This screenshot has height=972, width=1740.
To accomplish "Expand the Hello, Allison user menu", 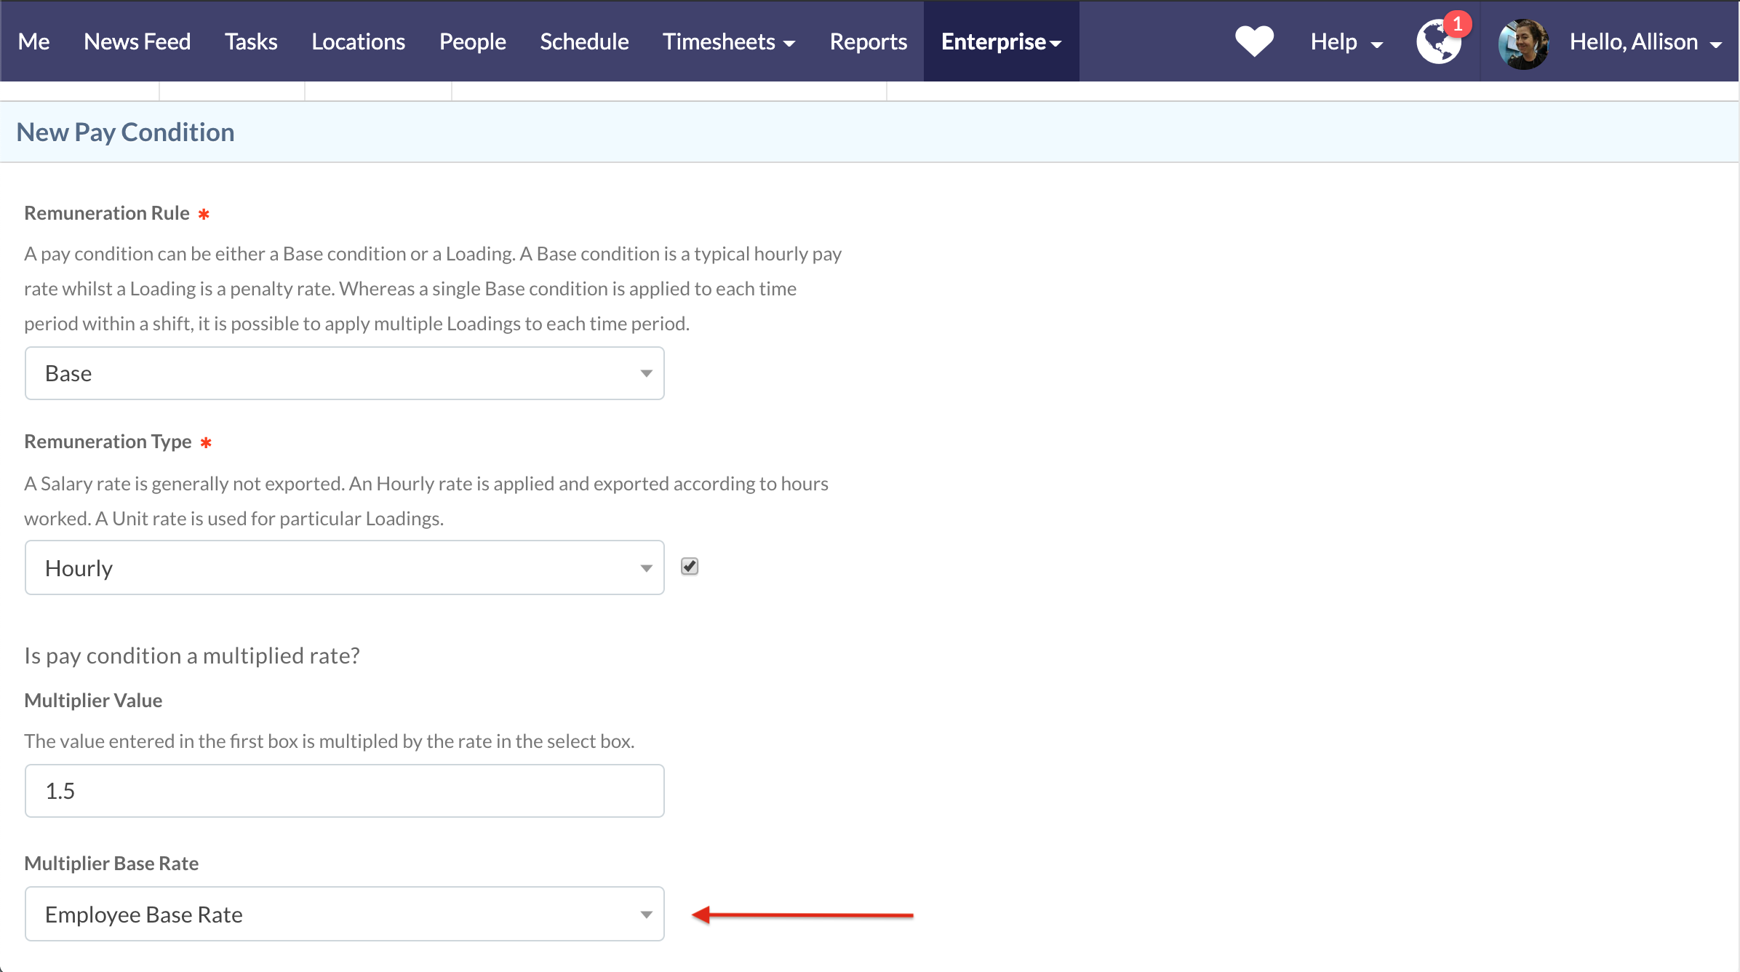I will click(x=1645, y=41).
